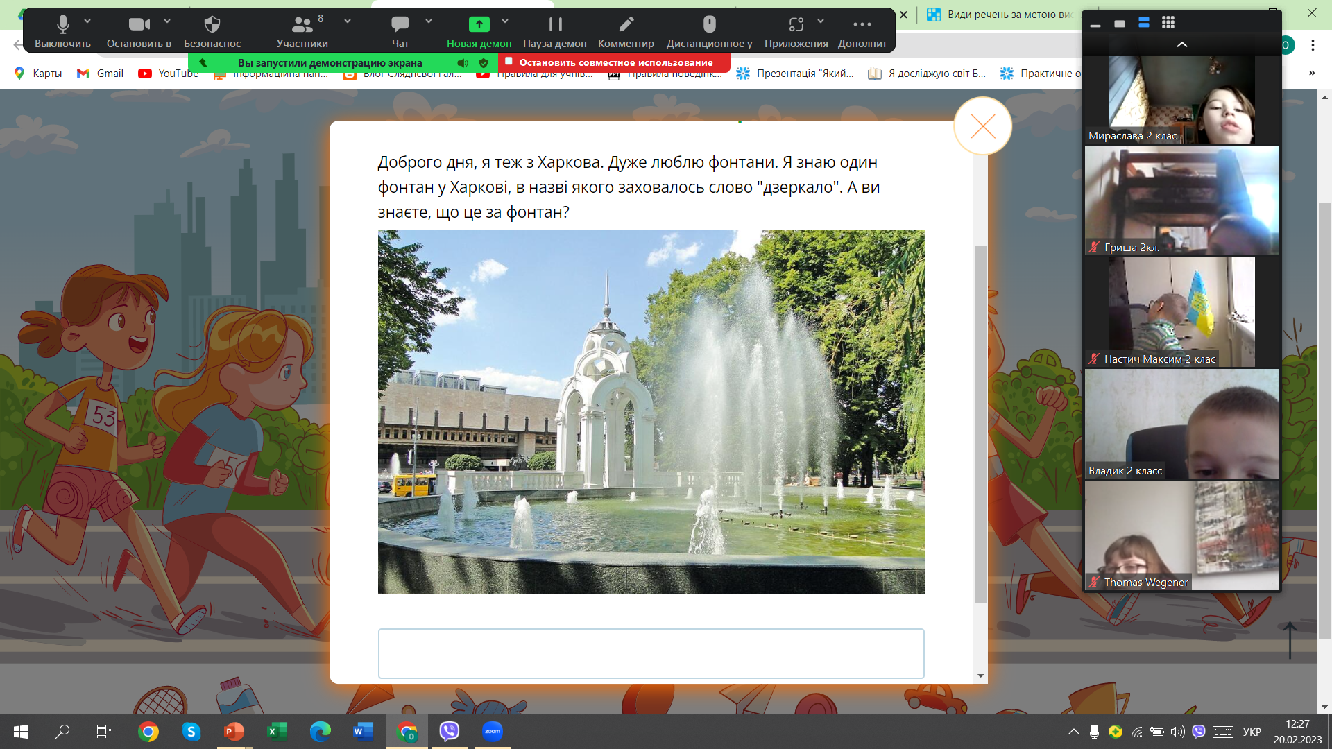Open Дистанционное у remote control mouse icon
This screenshot has width=1332, height=749.
pos(709,31)
